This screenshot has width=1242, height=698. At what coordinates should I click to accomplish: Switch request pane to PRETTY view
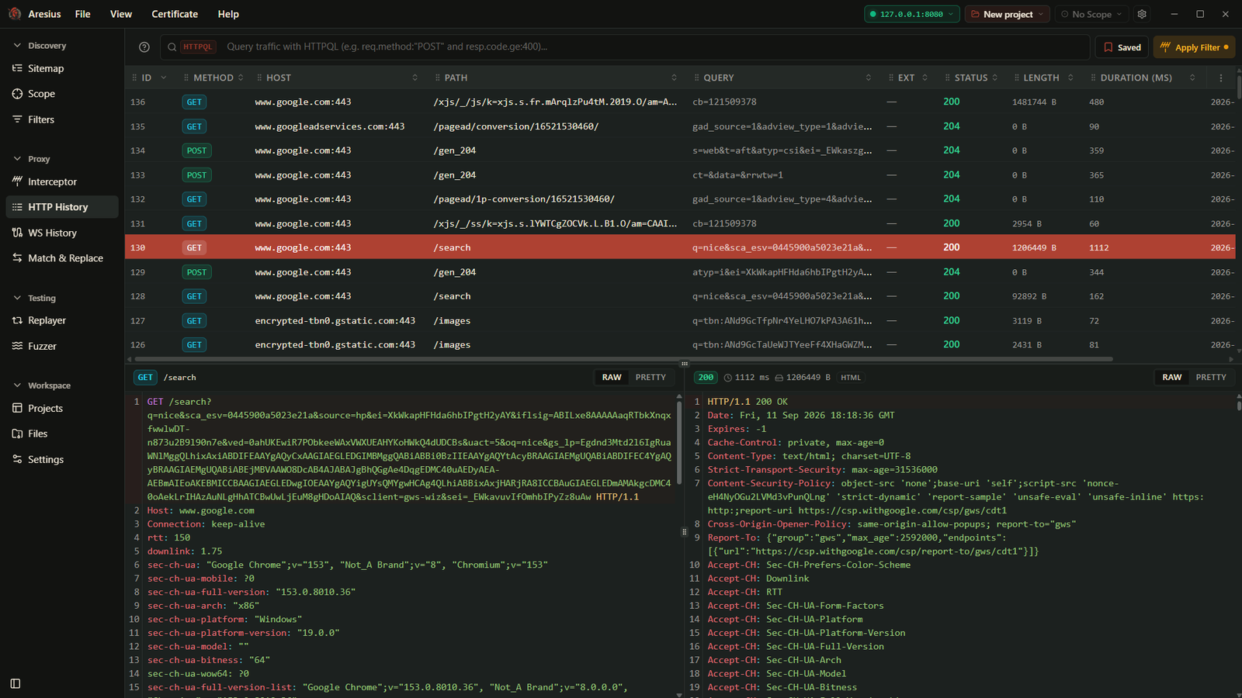tap(650, 378)
